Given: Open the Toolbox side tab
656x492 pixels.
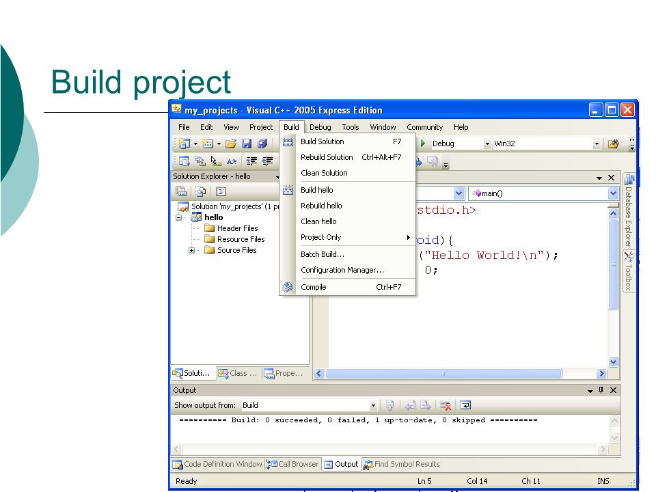Looking at the screenshot, I should (x=629, y=271).
